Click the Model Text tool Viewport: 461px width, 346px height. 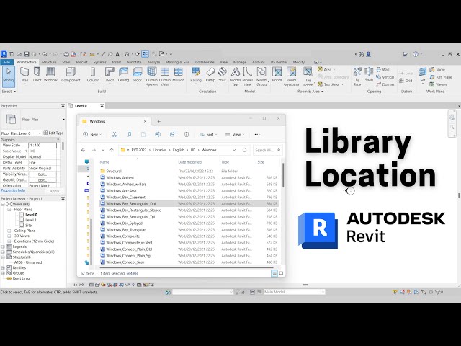(236, 76)
